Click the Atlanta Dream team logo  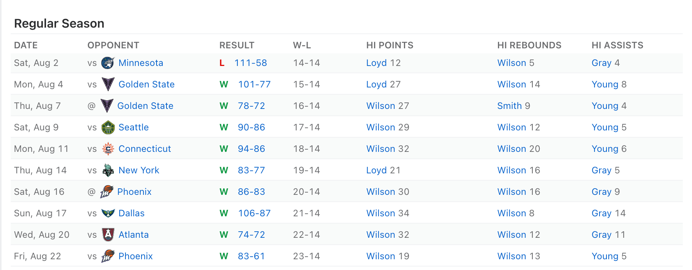(108, 235)
